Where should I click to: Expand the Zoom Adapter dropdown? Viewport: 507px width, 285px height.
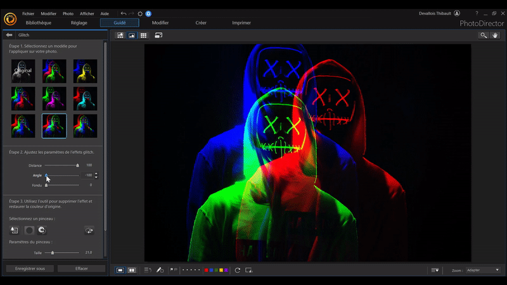(x=483, y=270)
